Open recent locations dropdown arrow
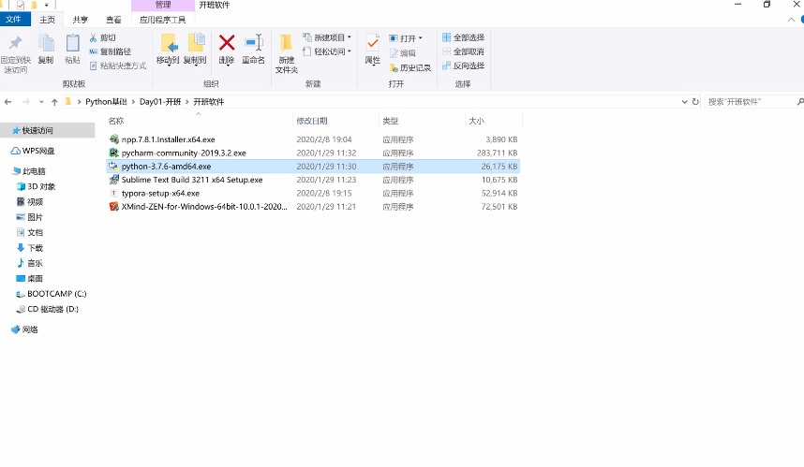804x467 pixels. pos(41,102)
